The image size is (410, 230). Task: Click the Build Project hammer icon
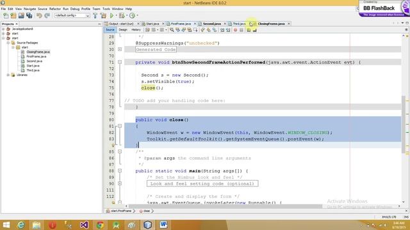[x=95, y=15]
